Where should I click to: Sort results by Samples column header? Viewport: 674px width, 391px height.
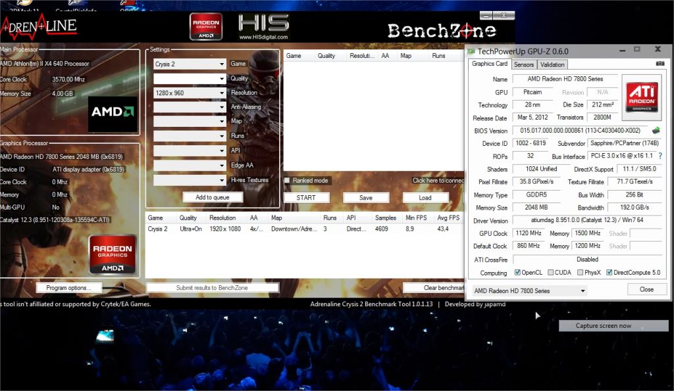387,218
